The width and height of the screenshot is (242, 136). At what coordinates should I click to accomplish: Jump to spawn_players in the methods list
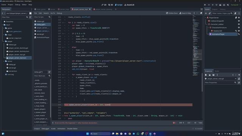click(x=40, y=109)
